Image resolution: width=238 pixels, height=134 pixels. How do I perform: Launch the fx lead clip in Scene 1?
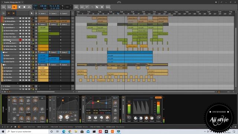coord(39,68)
